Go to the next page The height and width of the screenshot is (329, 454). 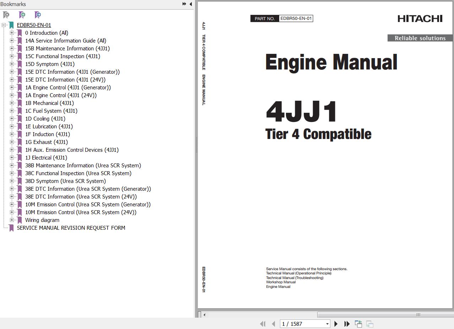coord(336,324)
